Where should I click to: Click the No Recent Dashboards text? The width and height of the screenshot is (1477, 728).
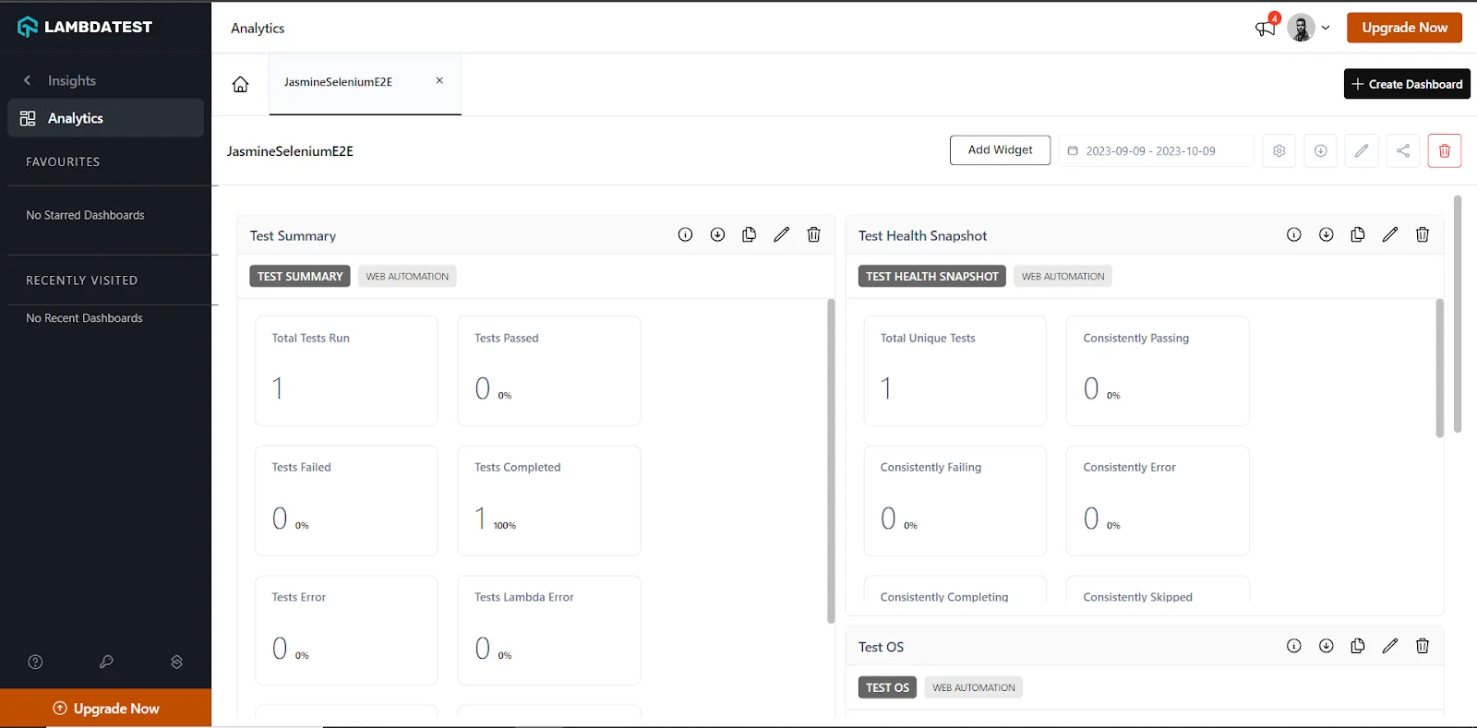tap(84, 318)
